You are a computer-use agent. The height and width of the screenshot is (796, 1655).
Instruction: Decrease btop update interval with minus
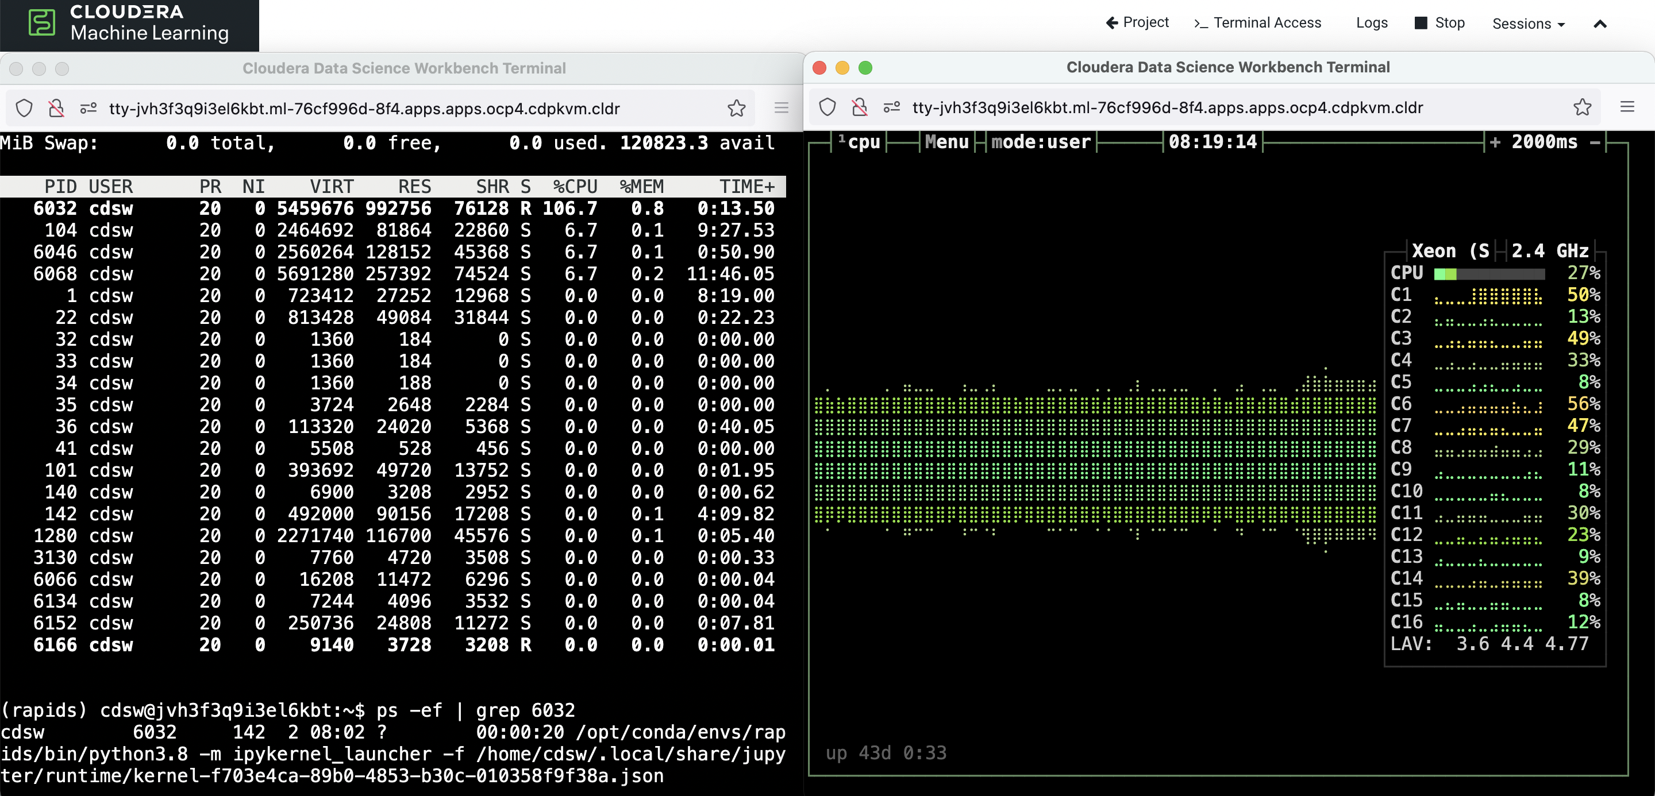[1595, 142]
